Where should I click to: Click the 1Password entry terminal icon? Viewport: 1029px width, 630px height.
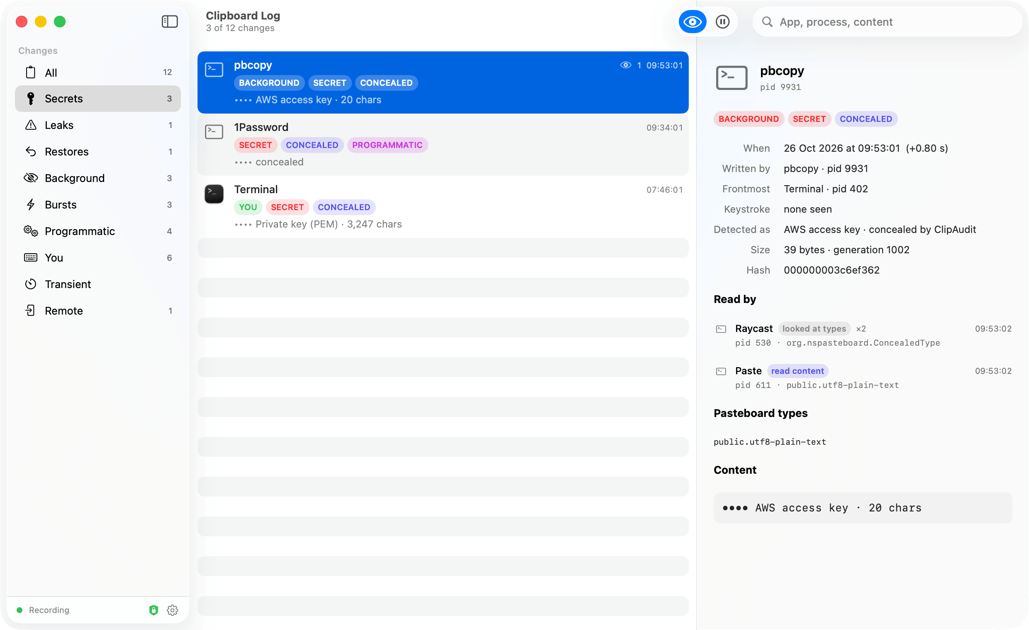pyautogui.click(x=214, y=132)
